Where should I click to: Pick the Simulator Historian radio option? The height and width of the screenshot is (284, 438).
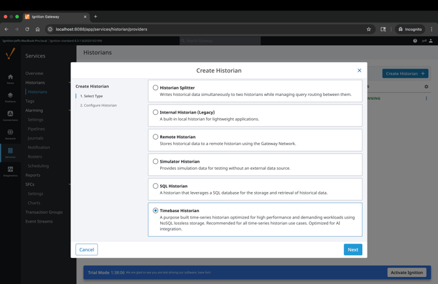(156, 161)
